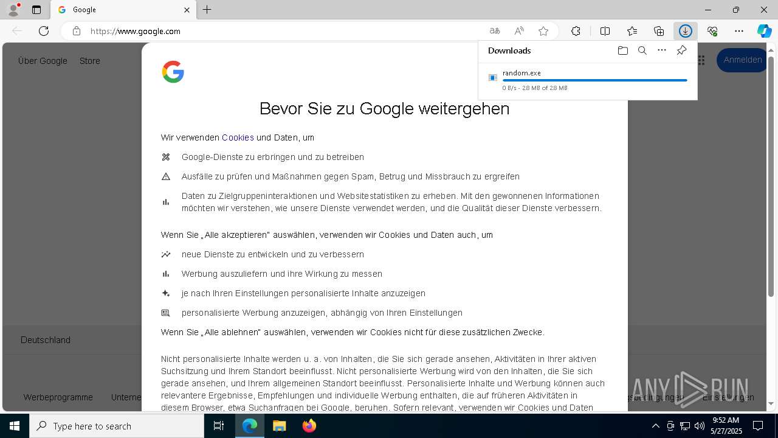The height and width of the screenshot is (438, 778).
Task: Click the taskbar search box
Action: click(x=117, y=426)
